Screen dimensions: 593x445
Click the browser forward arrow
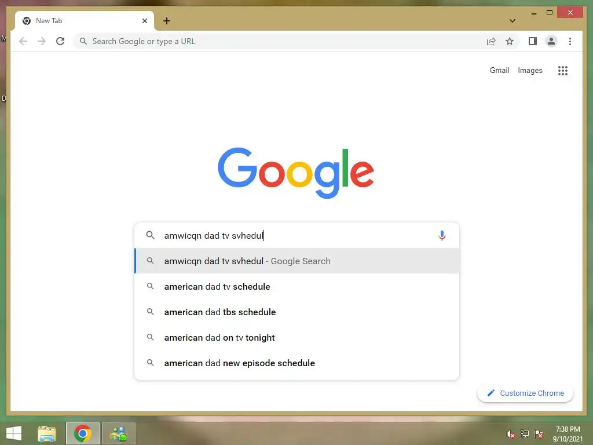coord(42,41)
